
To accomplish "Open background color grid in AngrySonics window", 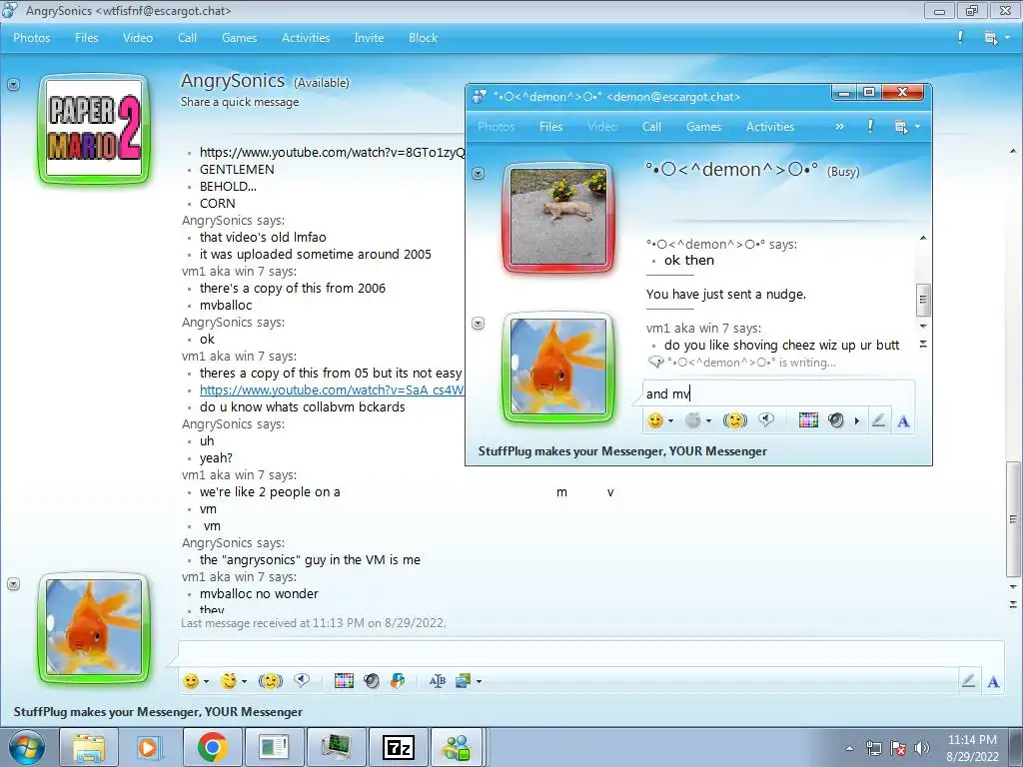I will click(x=344, y=681).
